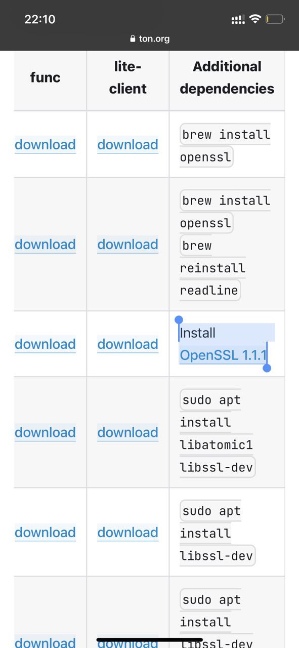This screenshot has width=299, height=648.
Task: Open func download in brew reinstall readline row
Action: pos(45,245)
